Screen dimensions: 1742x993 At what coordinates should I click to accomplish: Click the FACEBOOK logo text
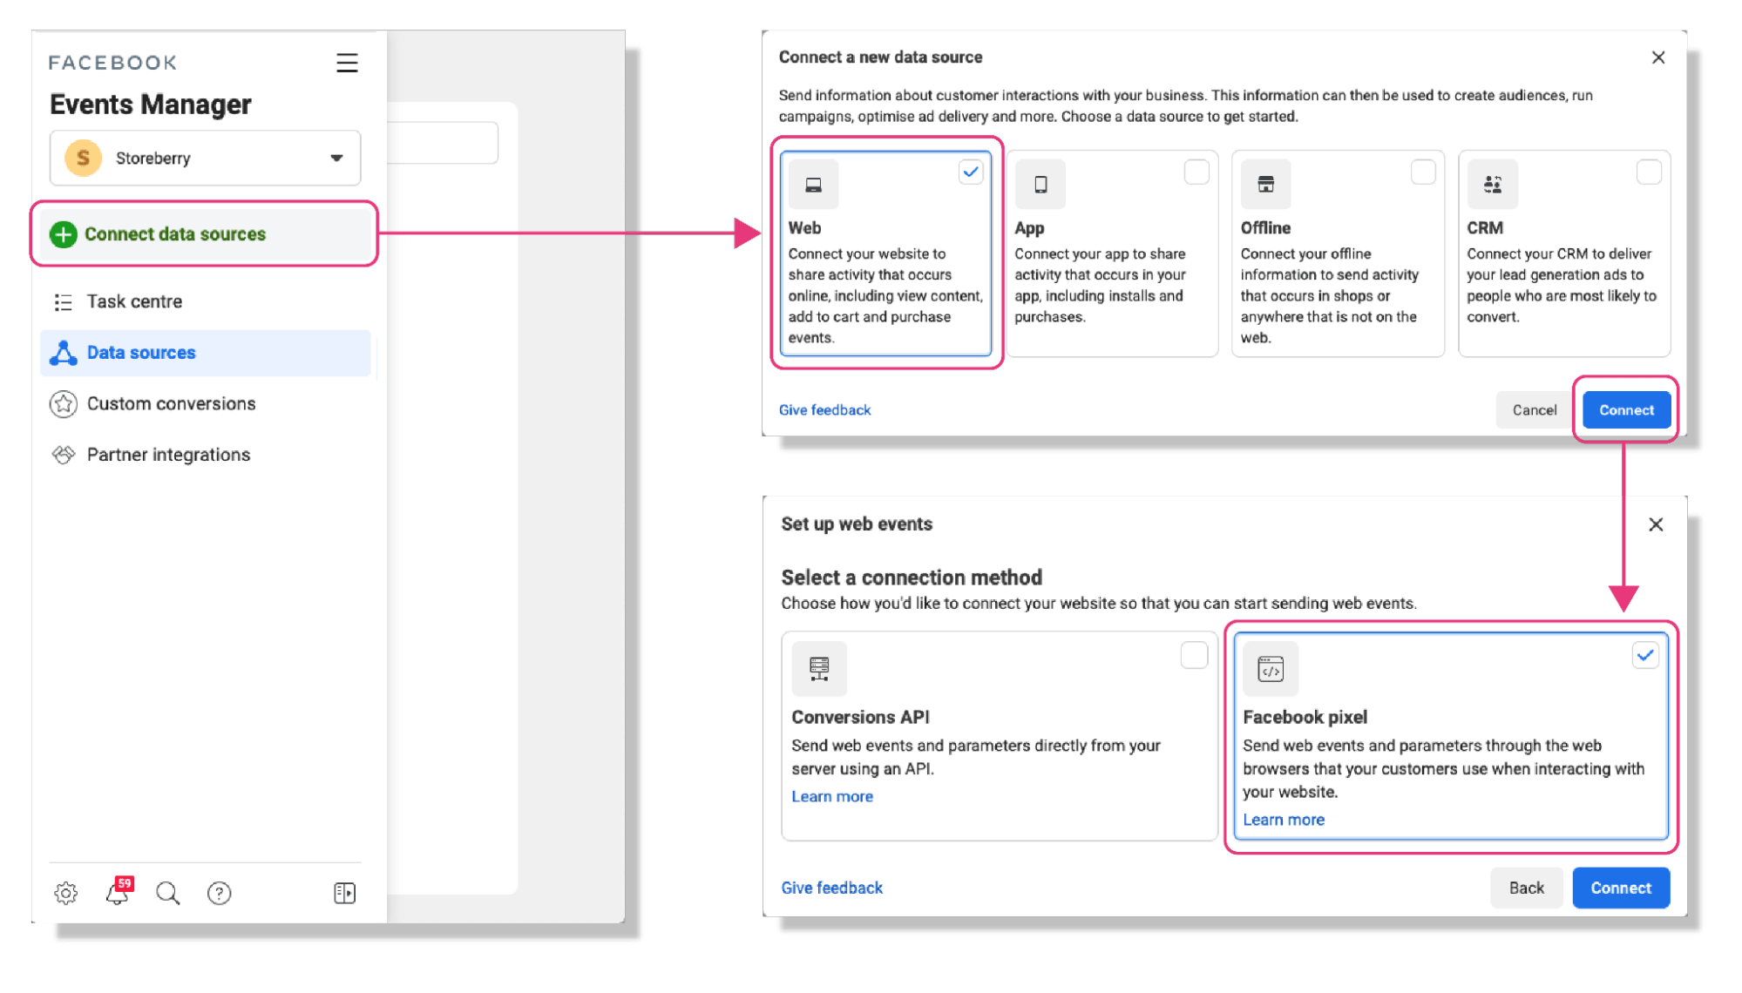(113, 63)
